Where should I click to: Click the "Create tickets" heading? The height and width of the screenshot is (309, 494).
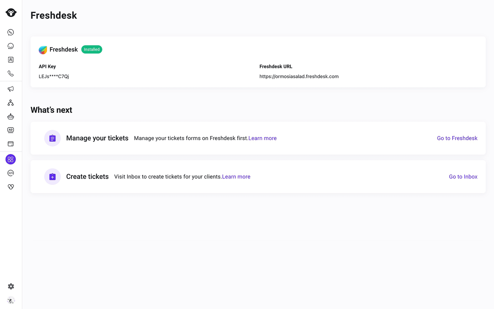pos(87,177)
